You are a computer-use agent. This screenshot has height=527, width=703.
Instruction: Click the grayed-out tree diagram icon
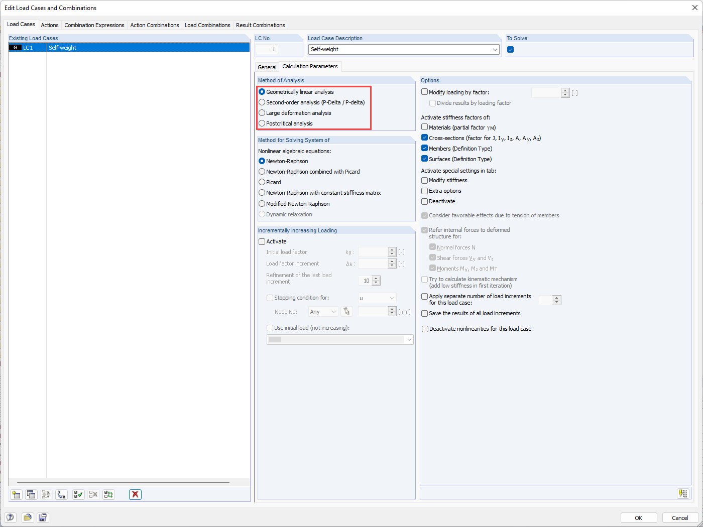[46, 494]
